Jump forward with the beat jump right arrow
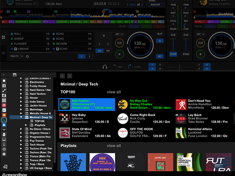Viewport: 235px width, 176px height. pos(108,44)
